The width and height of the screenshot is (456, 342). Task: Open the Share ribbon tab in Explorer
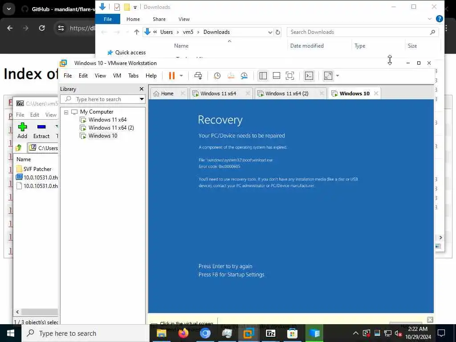(159, 19)
